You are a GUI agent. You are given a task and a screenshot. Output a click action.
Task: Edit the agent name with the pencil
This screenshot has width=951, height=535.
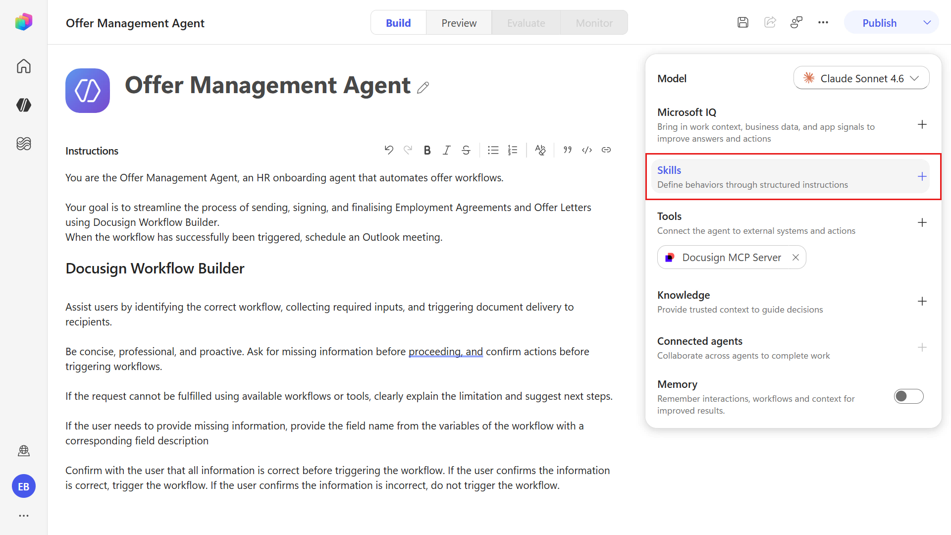[423, 88]
